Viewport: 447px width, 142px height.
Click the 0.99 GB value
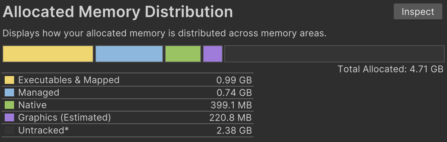[x=234, y=80]
